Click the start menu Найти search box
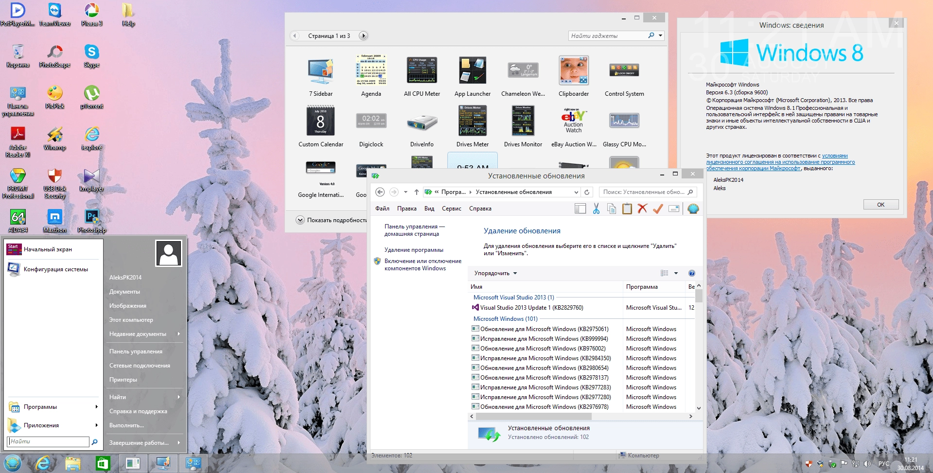Image resolution: width=933 pixels, height=473 pixels. [x=48, y=441]
